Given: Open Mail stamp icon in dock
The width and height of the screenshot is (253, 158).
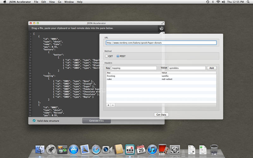Looking at the screenshot, I should [85, 149].
